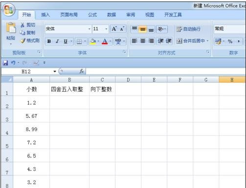Open the 公式 ribbon tab
The image size is (246, 188).
tap(92, 15)
